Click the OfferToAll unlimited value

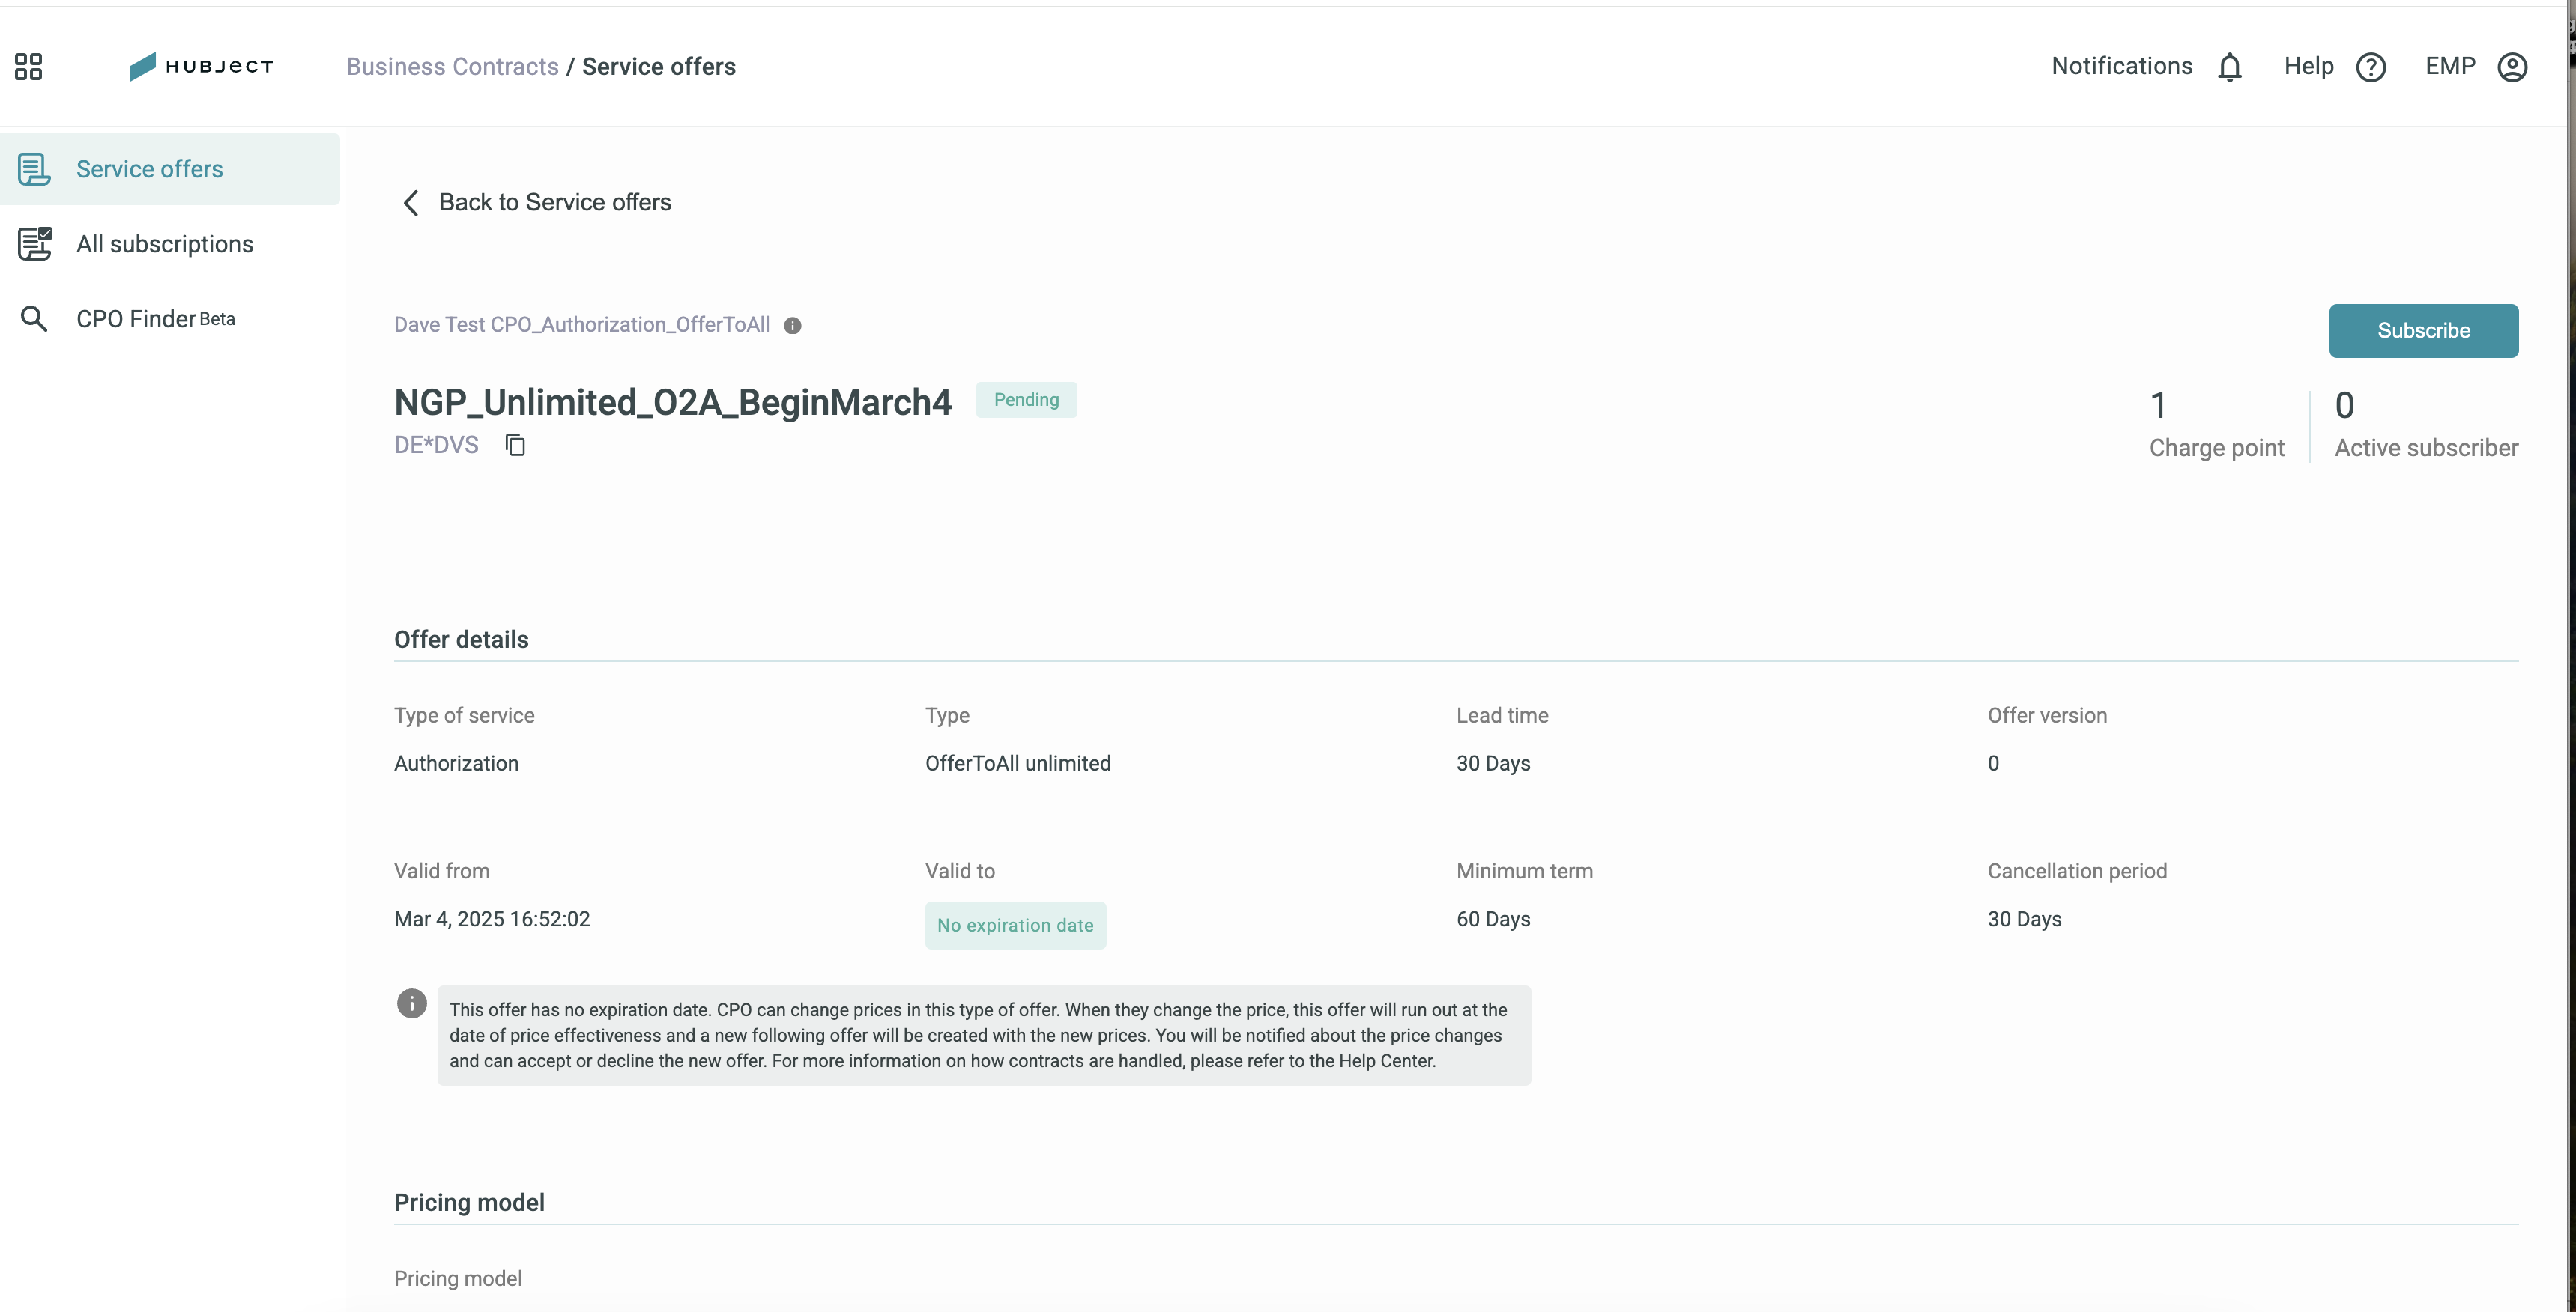click(x=1018, y=763)
